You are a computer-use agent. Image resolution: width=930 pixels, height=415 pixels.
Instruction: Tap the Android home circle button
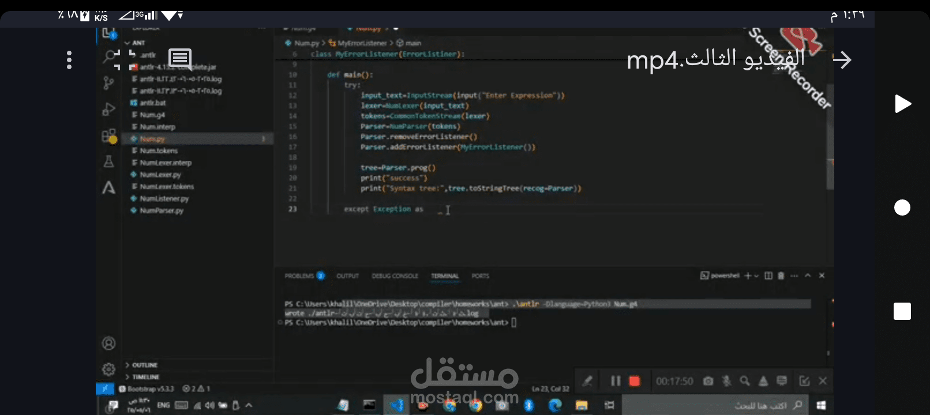pos(902,207)
